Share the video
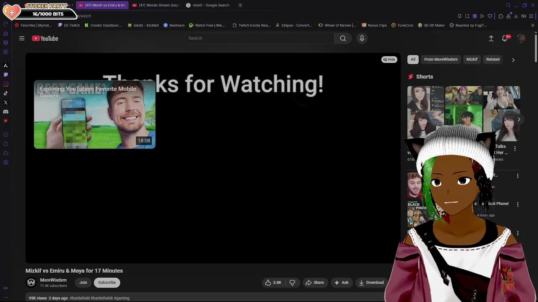 point(315,282)
